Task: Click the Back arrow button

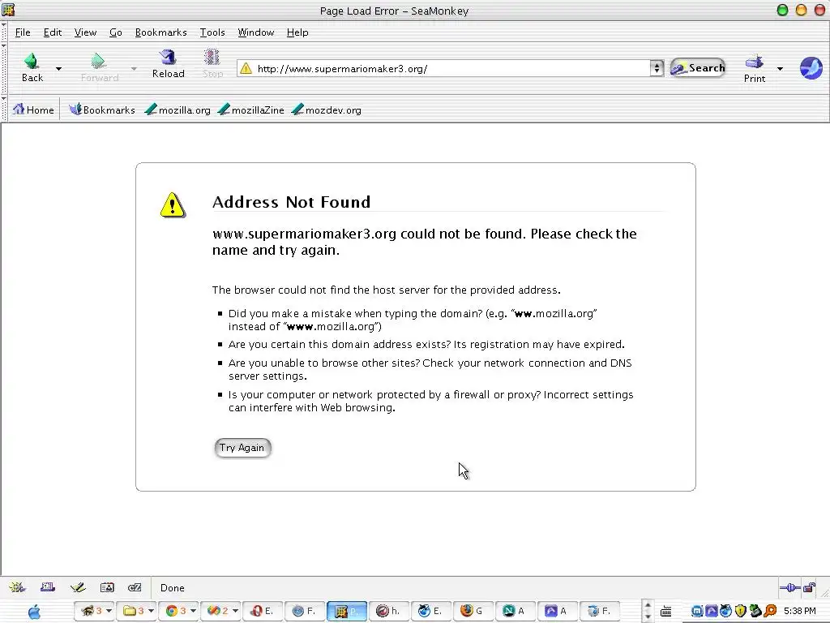Action: (x=32, y=67)
